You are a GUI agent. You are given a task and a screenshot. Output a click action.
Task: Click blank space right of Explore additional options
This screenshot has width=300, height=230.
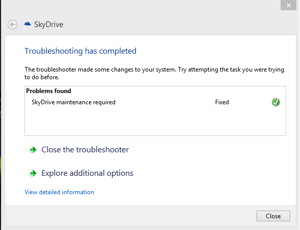(211, 173)
